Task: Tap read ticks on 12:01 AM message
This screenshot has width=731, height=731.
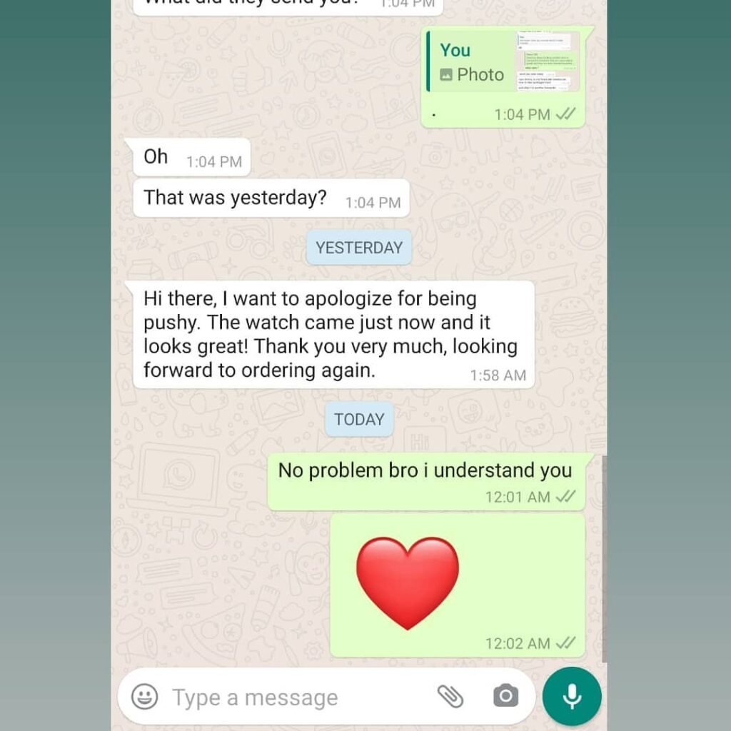Action: pos(566,497)
